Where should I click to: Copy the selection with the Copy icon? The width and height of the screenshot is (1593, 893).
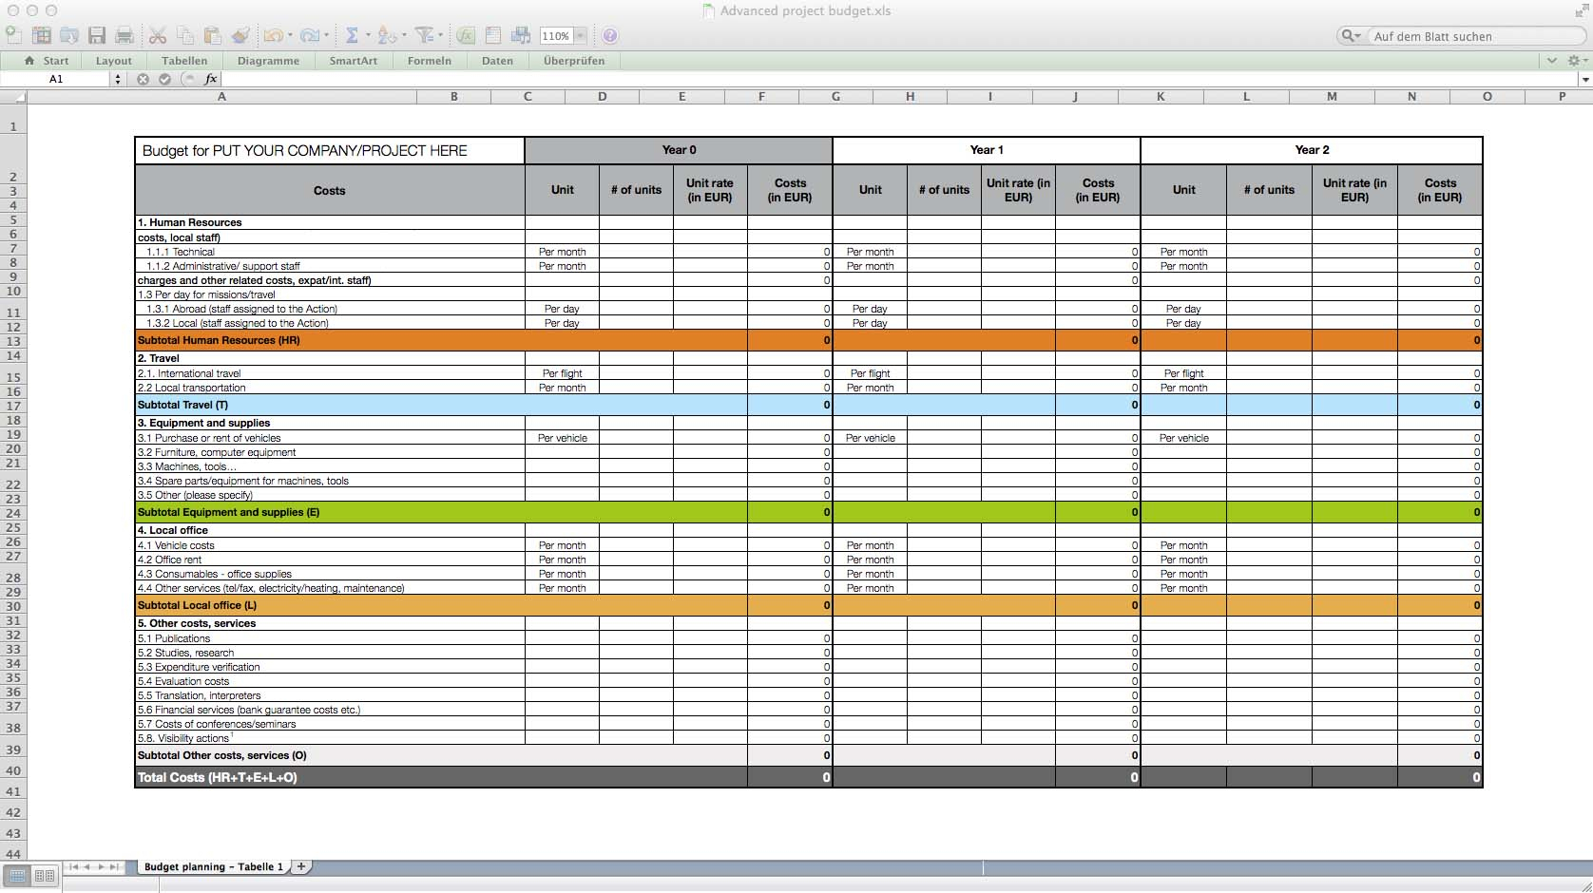click(x=184, y=35)
